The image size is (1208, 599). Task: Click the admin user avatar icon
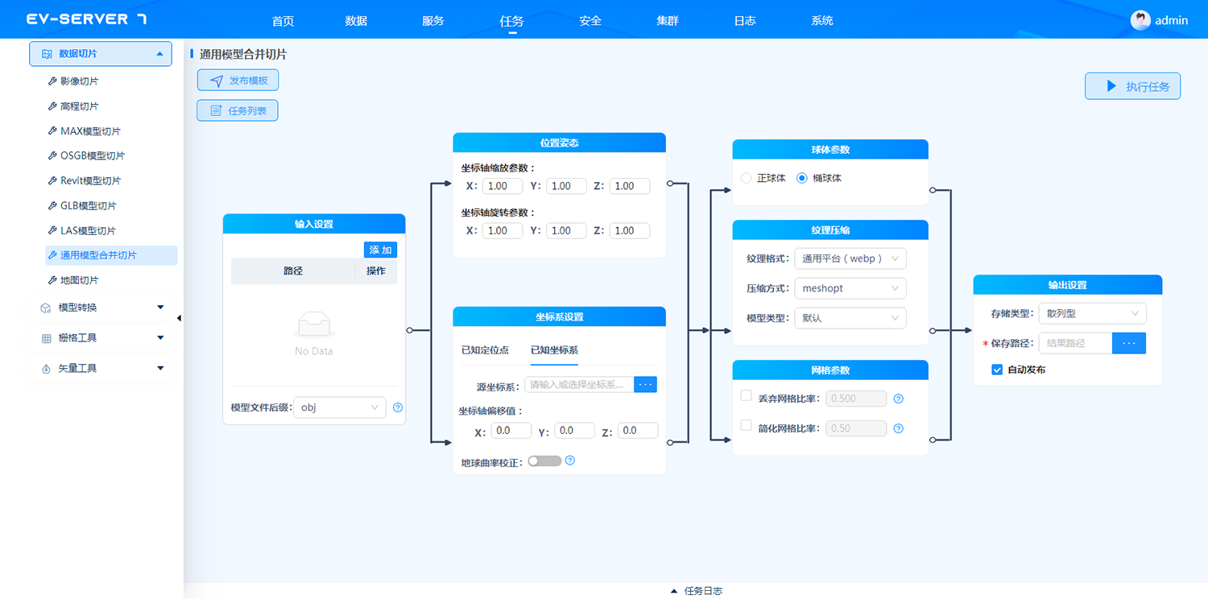(1140, 20)
